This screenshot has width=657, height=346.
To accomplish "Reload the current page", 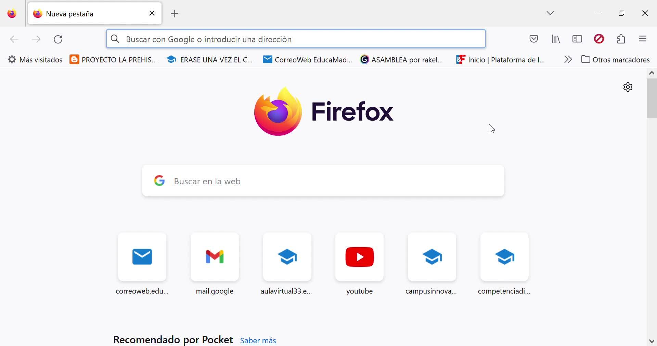I will (58, 39).
